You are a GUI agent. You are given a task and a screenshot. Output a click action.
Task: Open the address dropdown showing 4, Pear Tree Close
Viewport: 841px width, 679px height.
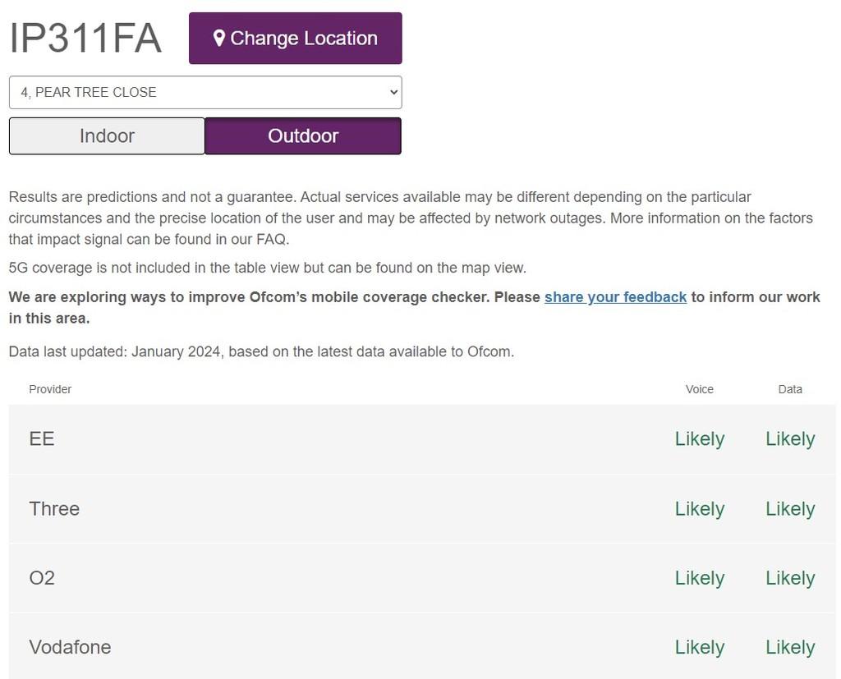tap(205, 92)
